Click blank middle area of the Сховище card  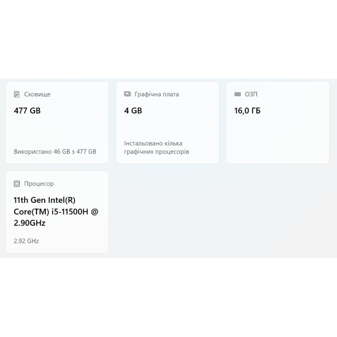(57, 130)
